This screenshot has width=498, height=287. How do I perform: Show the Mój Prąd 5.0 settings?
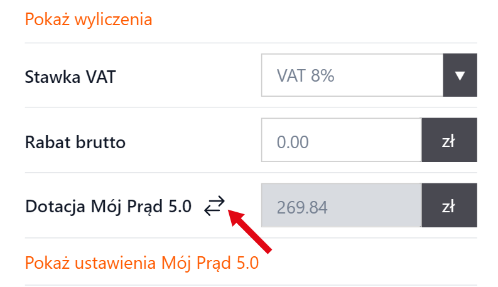(142, 263)
